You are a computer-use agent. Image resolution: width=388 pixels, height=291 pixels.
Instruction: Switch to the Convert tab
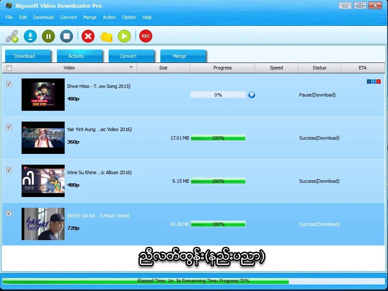[131, 56]
